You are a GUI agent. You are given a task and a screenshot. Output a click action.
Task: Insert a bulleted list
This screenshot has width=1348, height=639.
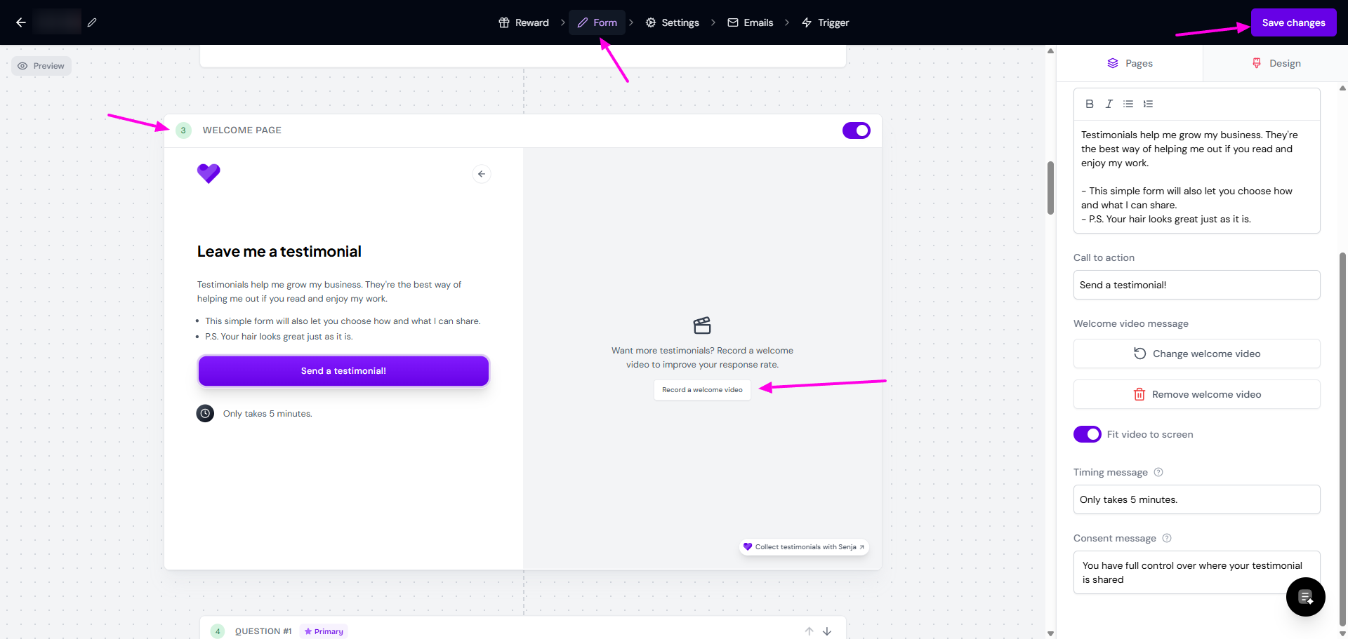coord(1128,104)
